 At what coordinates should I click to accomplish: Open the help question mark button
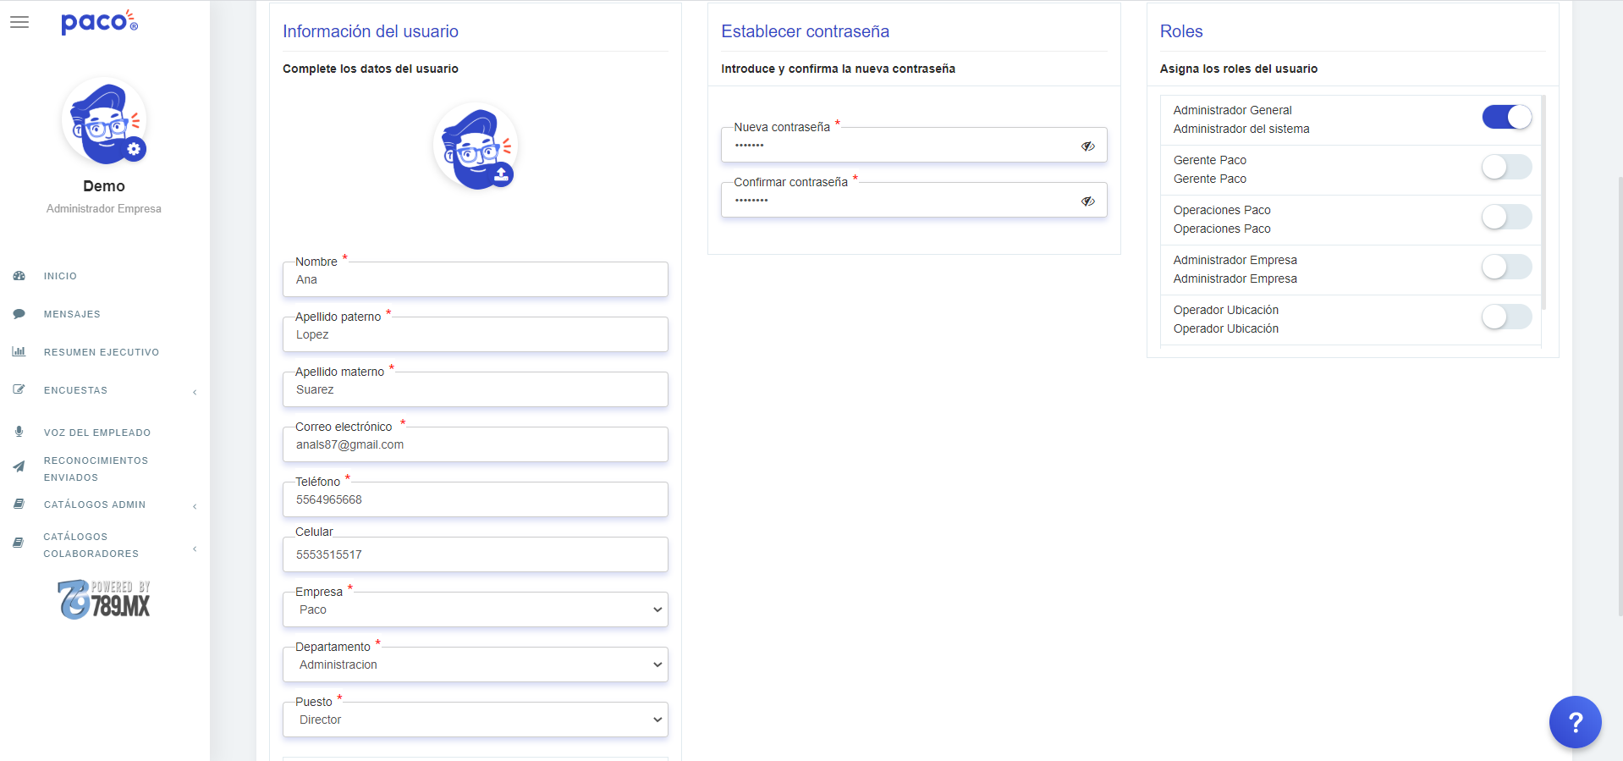[1575, 722]
